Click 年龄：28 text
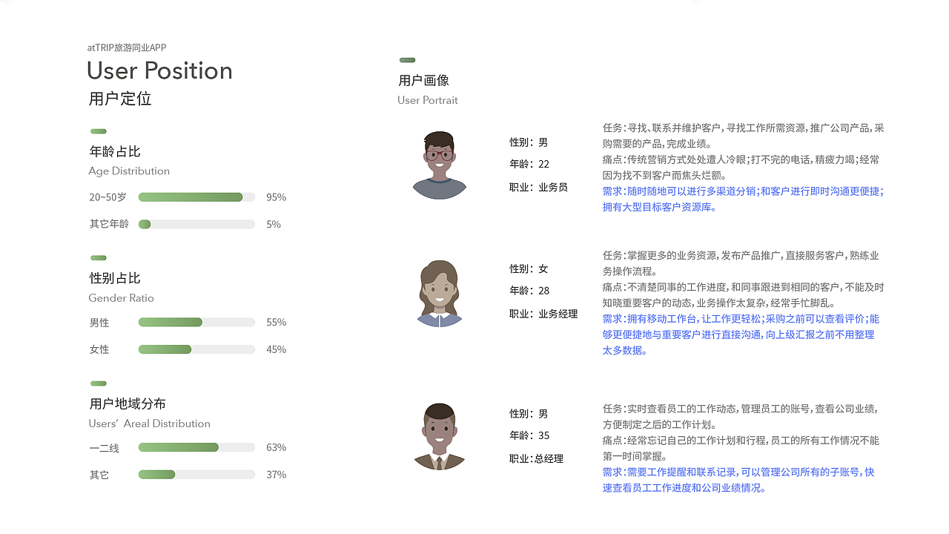This screenshot has height=534, width=949. [529, 291]
